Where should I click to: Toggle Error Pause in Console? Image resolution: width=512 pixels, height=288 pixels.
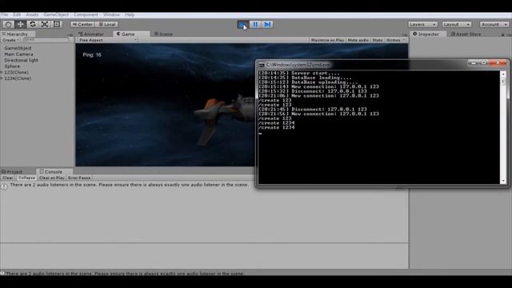click(x=79, y=178)
